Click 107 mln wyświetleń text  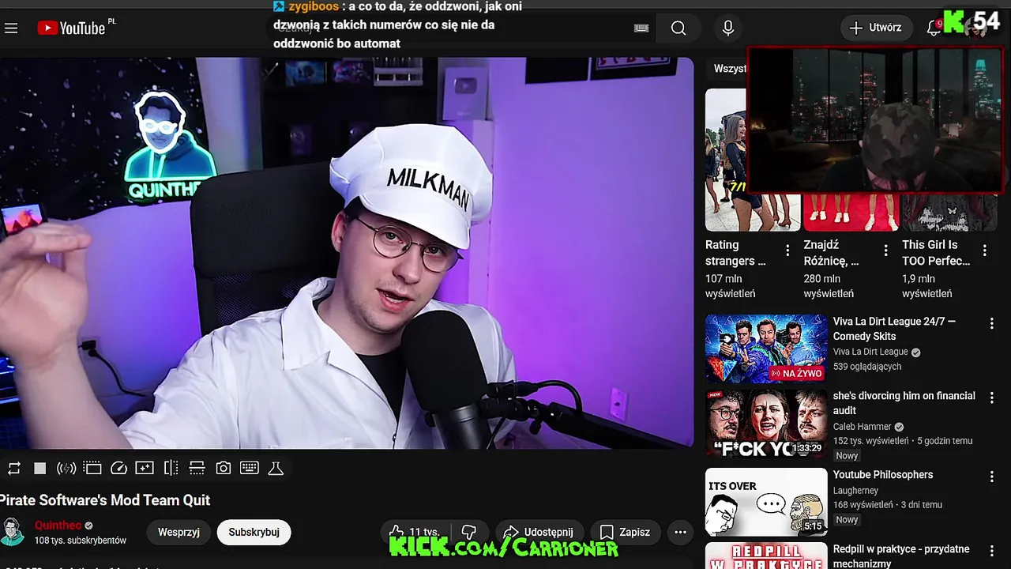click(x=731, y=286)
